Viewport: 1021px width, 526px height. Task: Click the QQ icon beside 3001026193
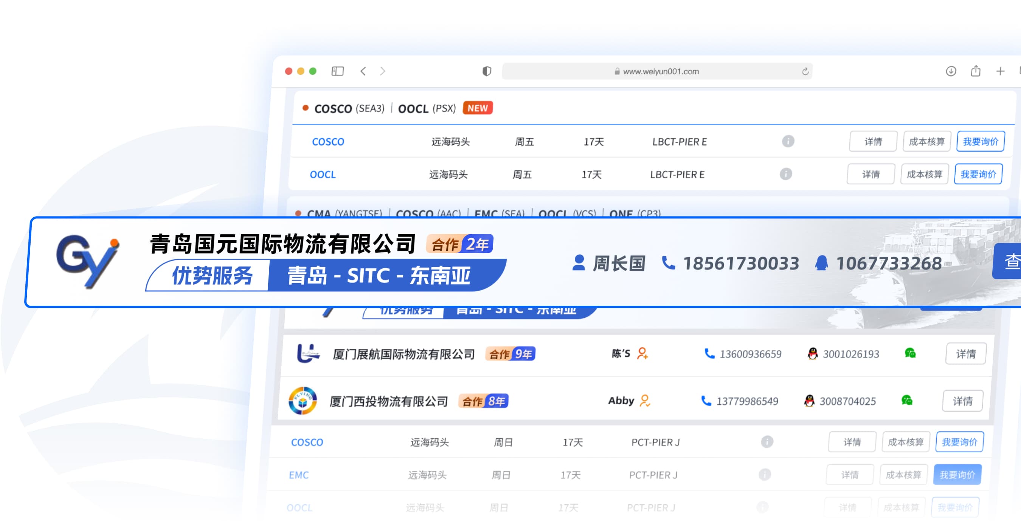coord(813,353)
